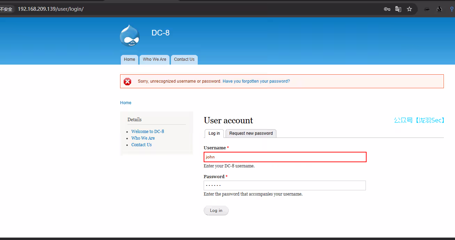This screenshot has width=455, height=240.
Task: Bookmark this page with the star icon
Action: point(409,9)
